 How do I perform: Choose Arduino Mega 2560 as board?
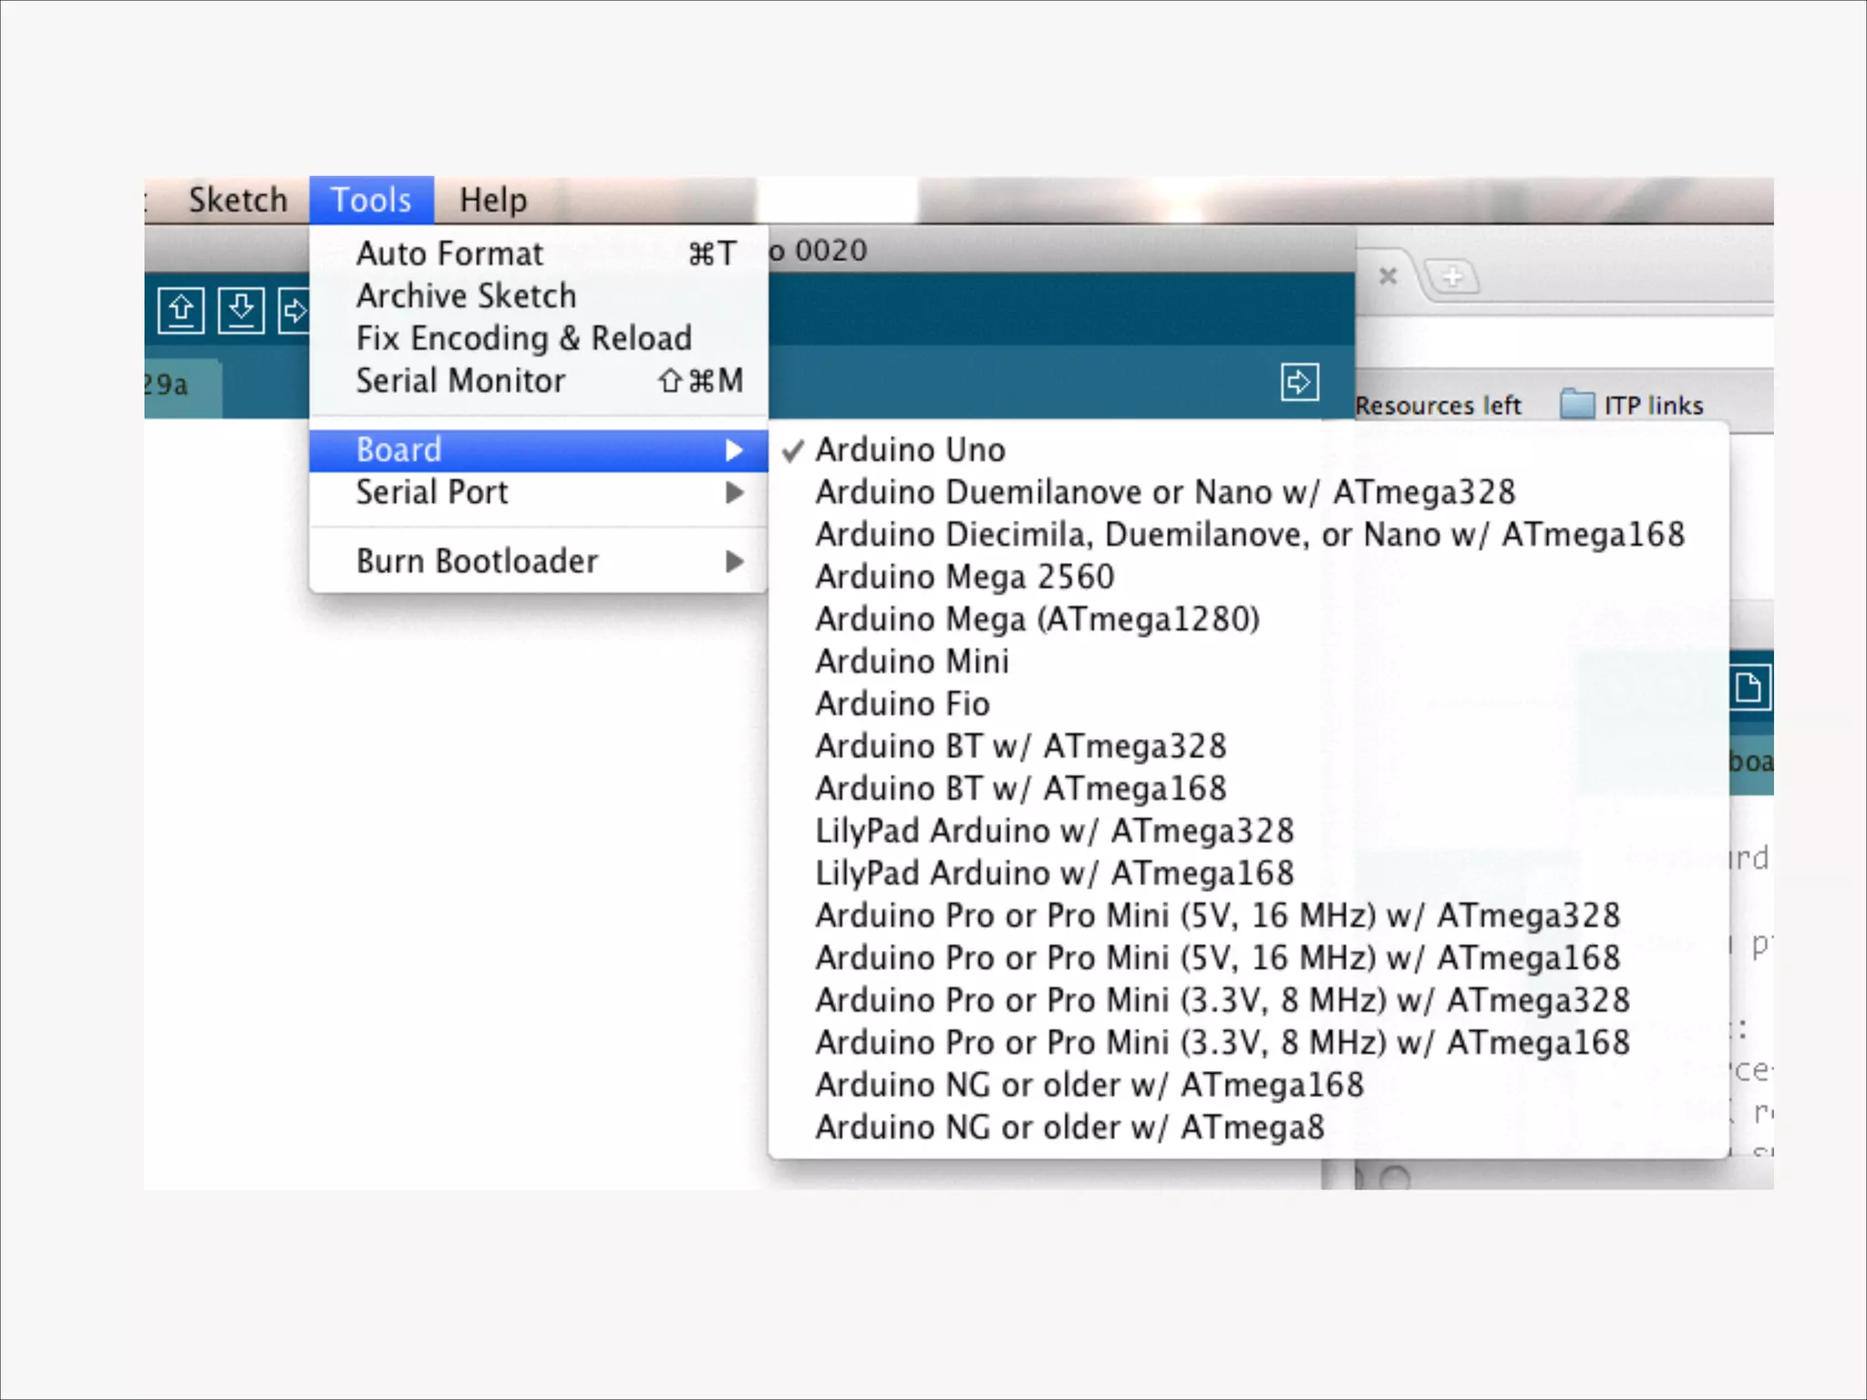tap(964, 577)
